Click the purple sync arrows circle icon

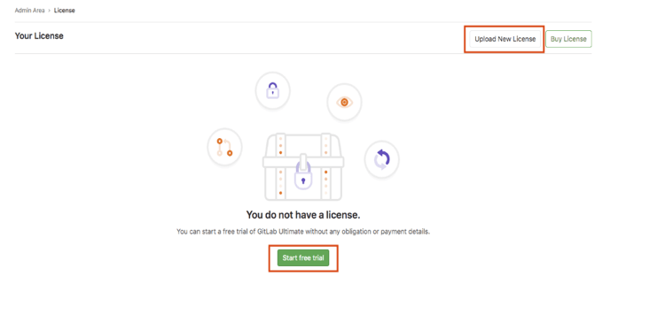pyautogui.click(x=381, y=159)
